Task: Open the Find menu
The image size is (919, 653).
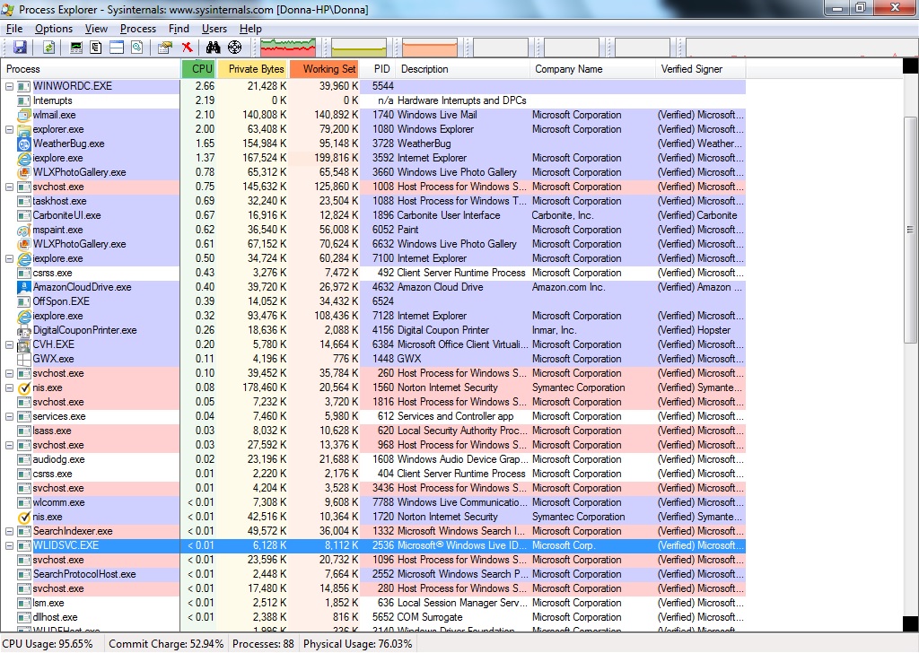Action: [179, 29]
